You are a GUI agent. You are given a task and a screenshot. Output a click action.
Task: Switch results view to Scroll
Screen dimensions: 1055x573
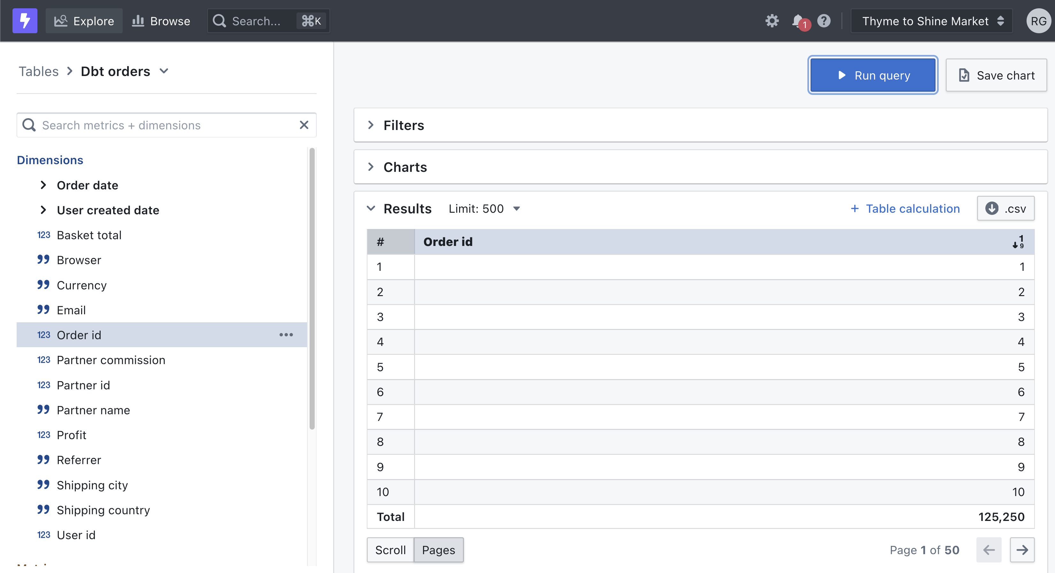point(390,550)
